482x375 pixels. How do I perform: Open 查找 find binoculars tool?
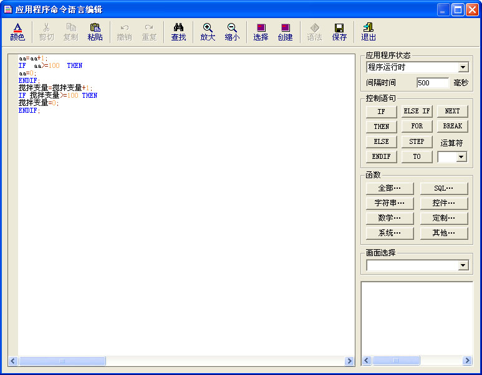178,32
